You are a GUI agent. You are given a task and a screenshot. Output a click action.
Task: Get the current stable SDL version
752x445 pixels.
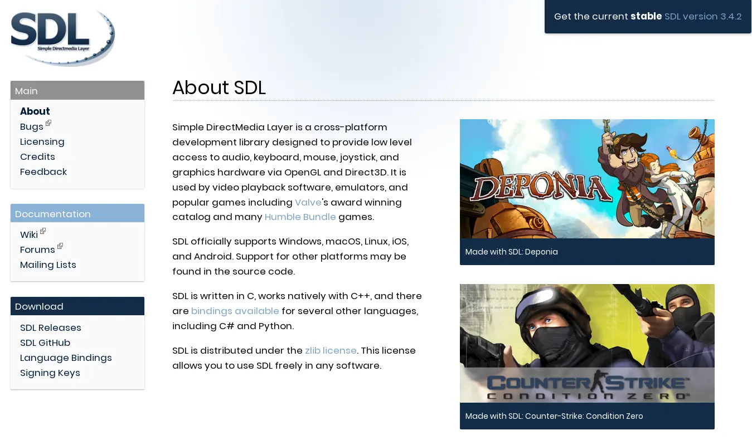click(x=647, y=17)
